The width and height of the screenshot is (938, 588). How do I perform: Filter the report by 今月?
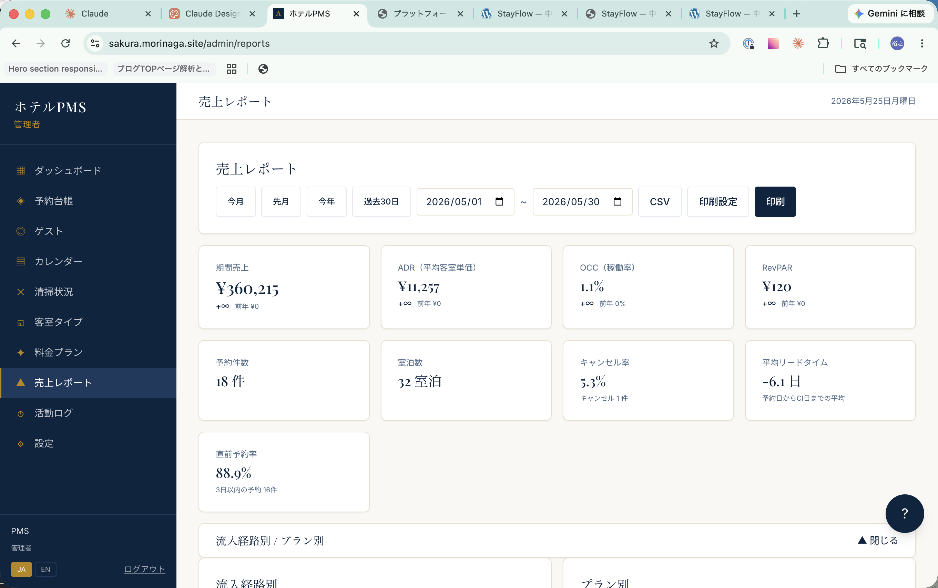pyautogui.click(x=235, y=201)
